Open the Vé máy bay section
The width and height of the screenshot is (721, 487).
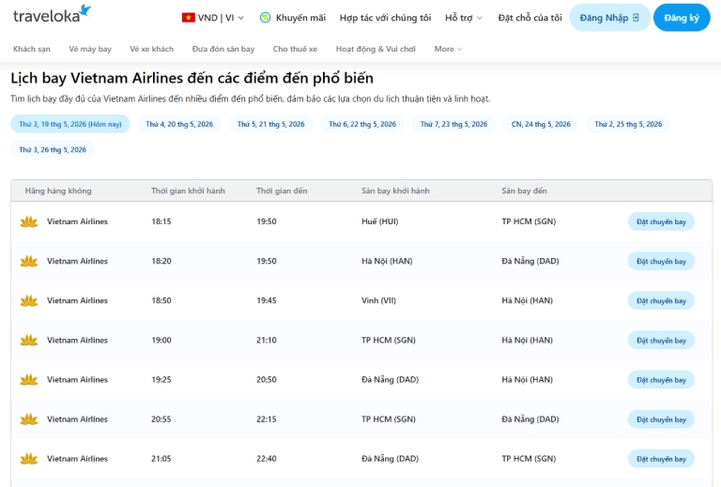(x=90, y=49)
